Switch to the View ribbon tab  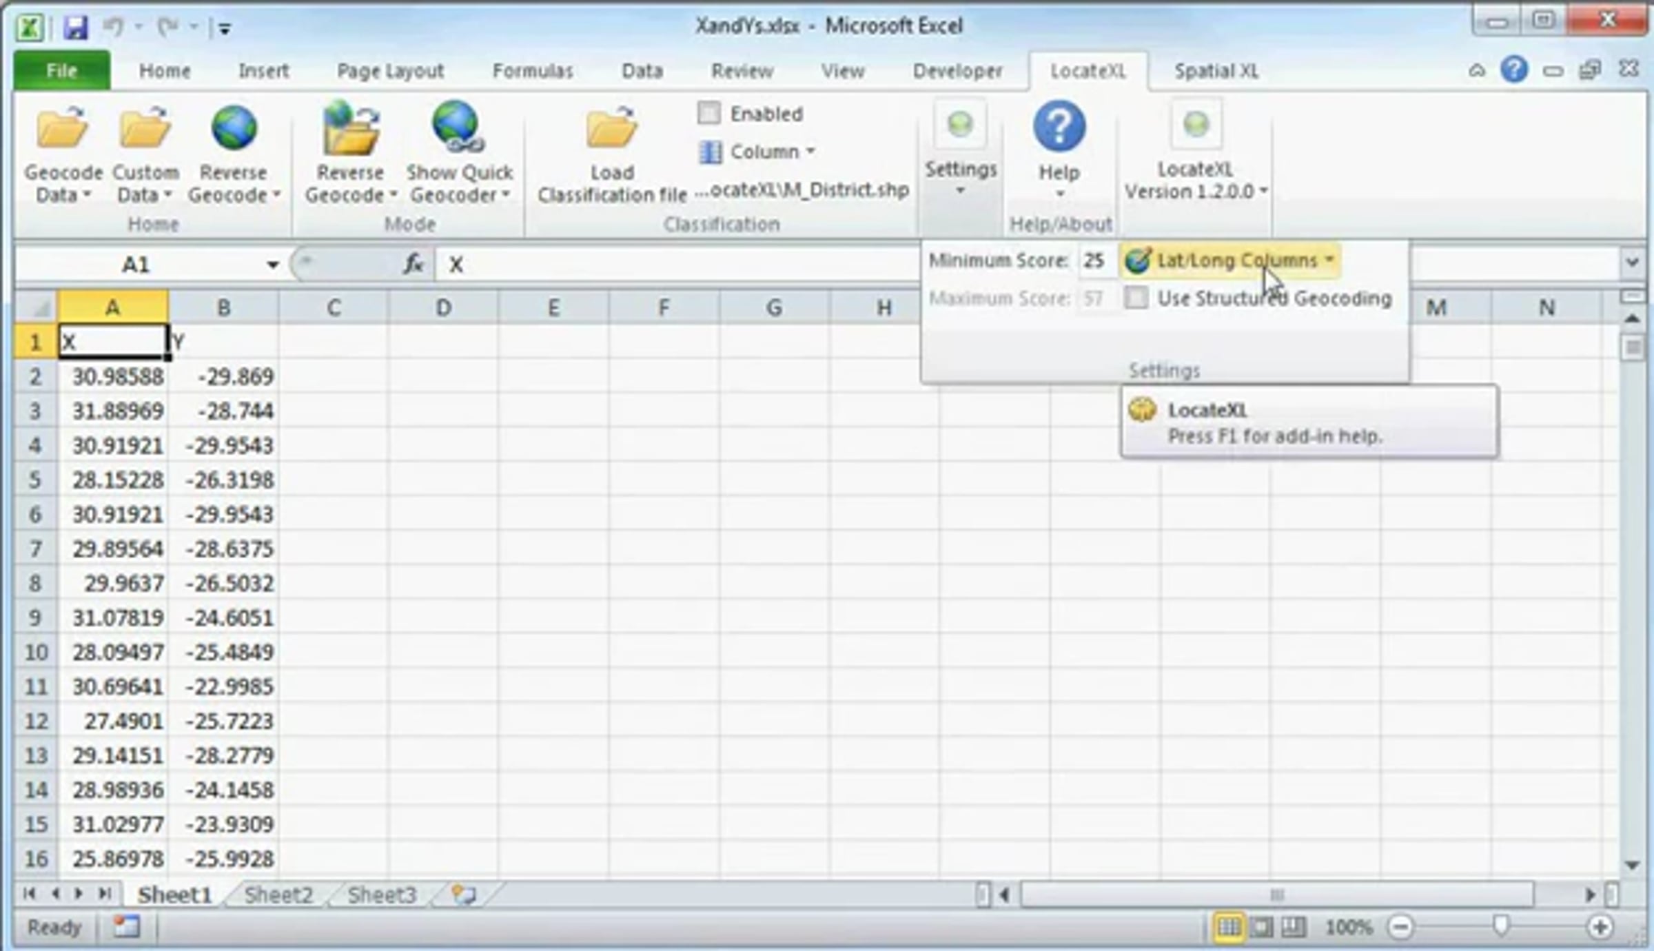coord(842,71)
